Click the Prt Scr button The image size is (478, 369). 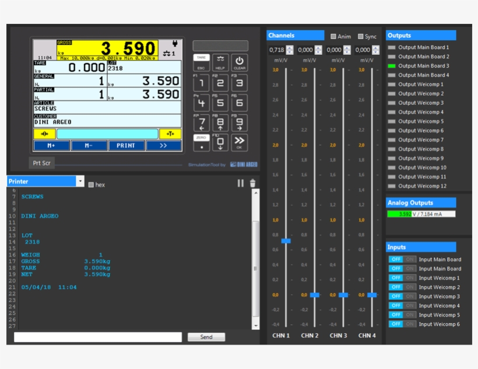pyautogui.click(x=42, y=163)
